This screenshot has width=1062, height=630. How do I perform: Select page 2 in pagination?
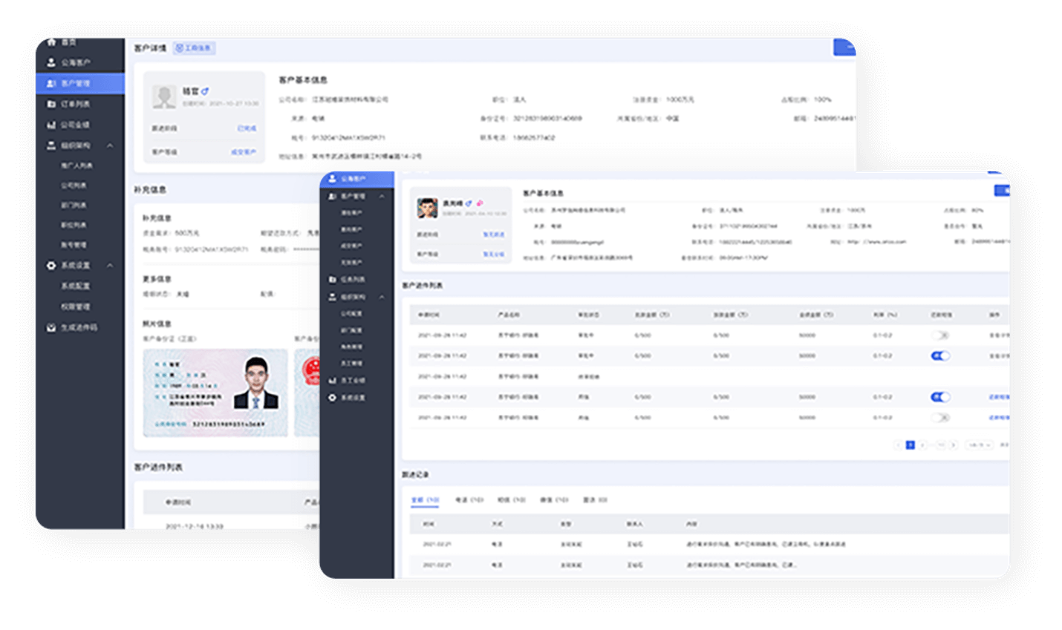pos(922,444)
